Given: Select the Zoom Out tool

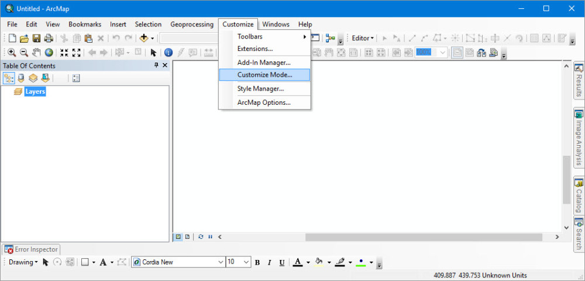Looking at the screenshot, I should pyautogui.click(x=24, y=53).
